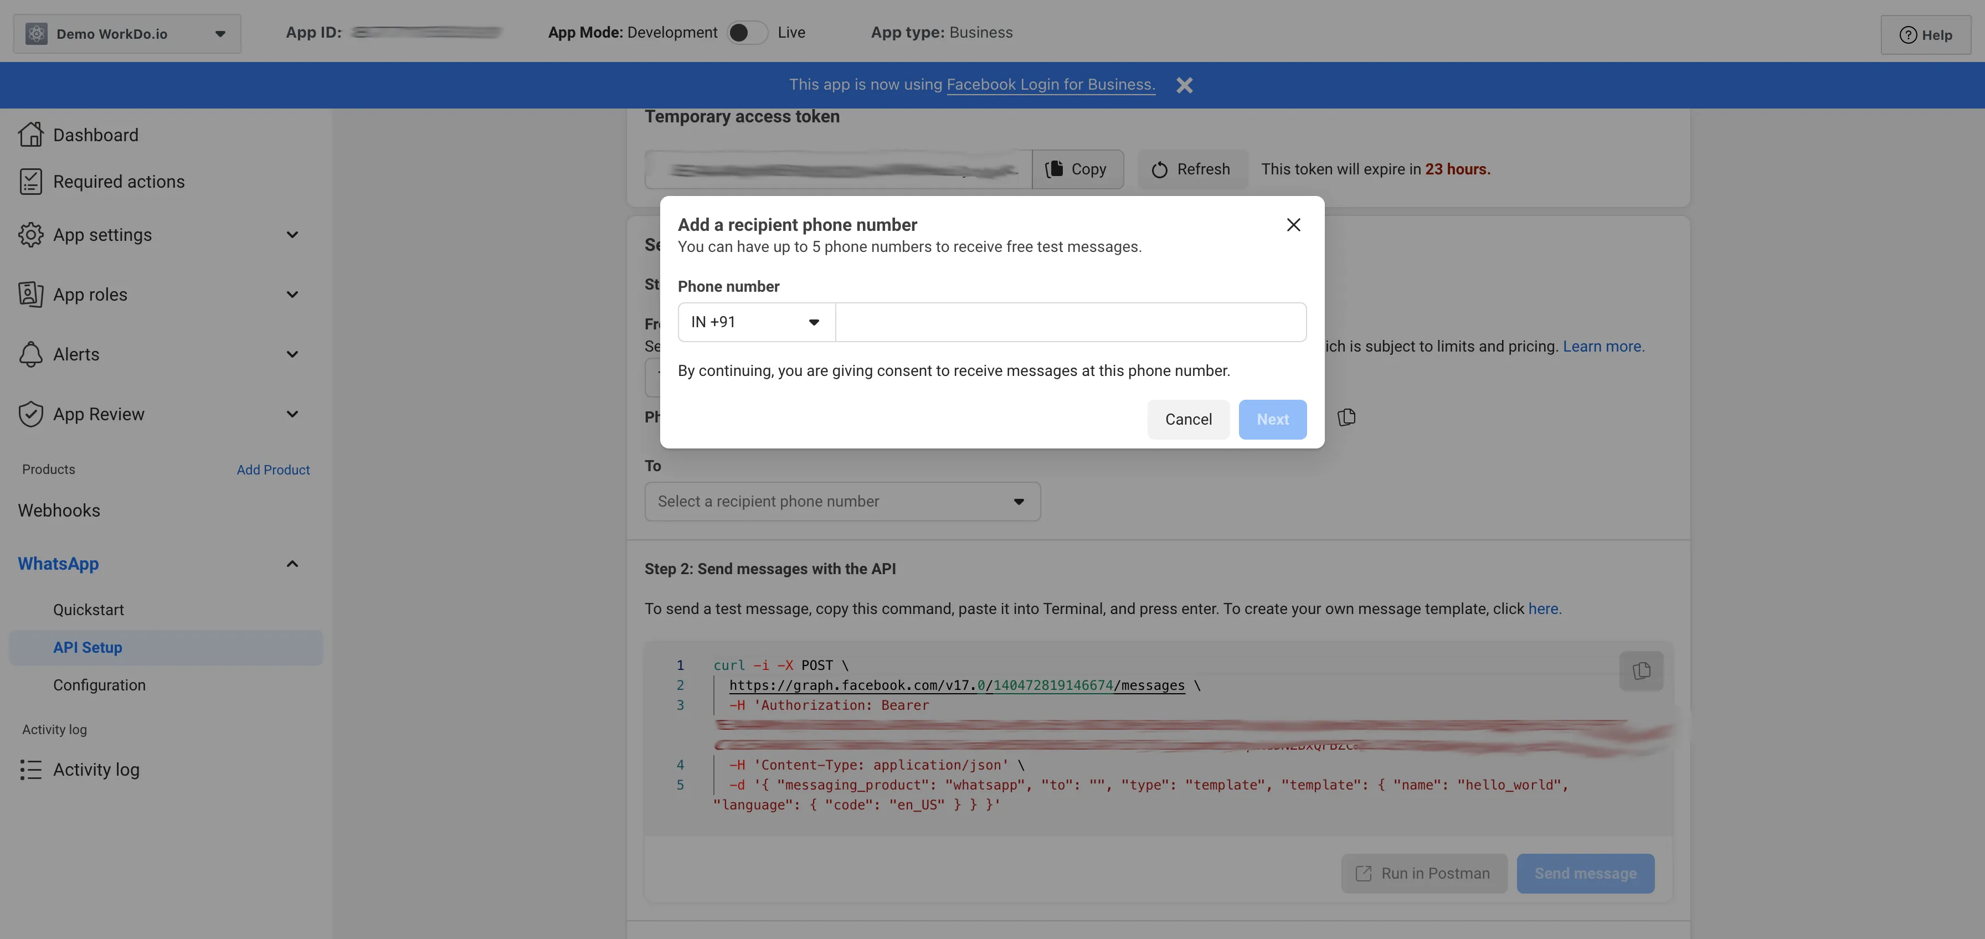
Task: Dismiss the Facebook Login for Business banner
Action: (1184, 85)
